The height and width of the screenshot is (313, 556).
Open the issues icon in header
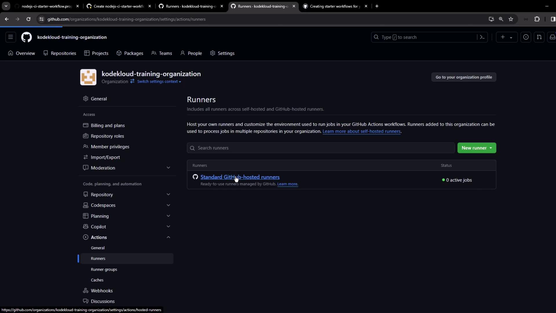tap(526, 37)
